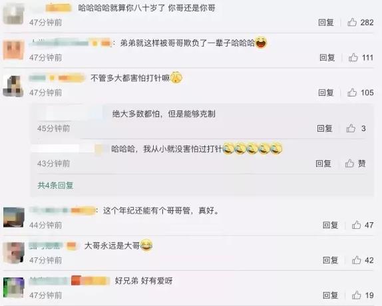Reply to the 282-like top comment
Viewport: 382px width, 306px height.
click(326, 23)
